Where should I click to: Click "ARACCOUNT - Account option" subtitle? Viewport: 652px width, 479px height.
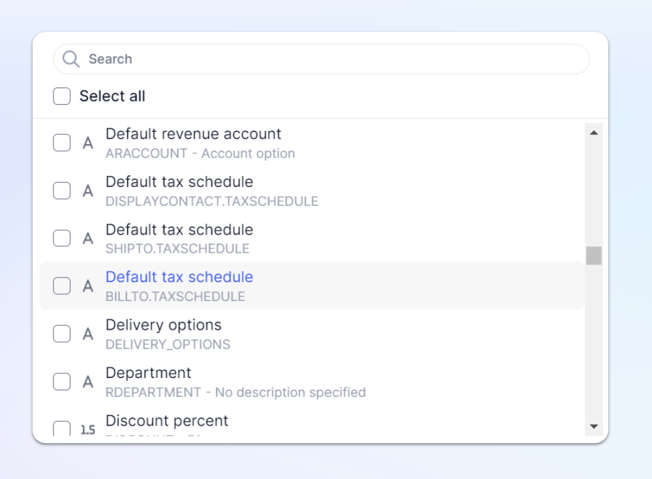(x=200, y=153)
